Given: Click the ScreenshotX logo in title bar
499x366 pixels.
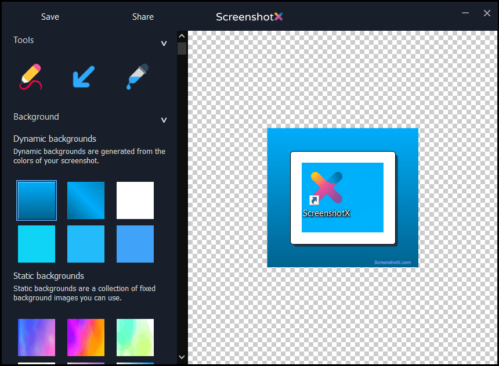Looking at the screenshot, I should [x=249, y=17].
